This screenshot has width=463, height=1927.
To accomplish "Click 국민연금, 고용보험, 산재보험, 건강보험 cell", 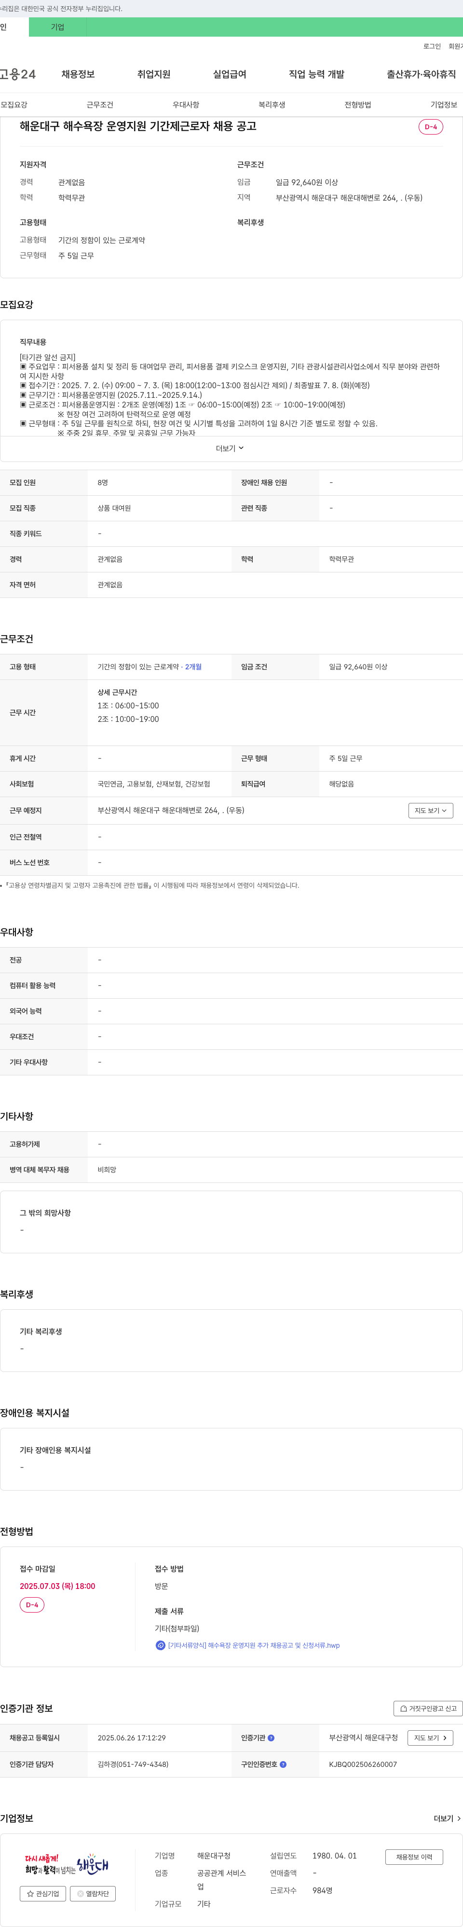I will (154, 784).
